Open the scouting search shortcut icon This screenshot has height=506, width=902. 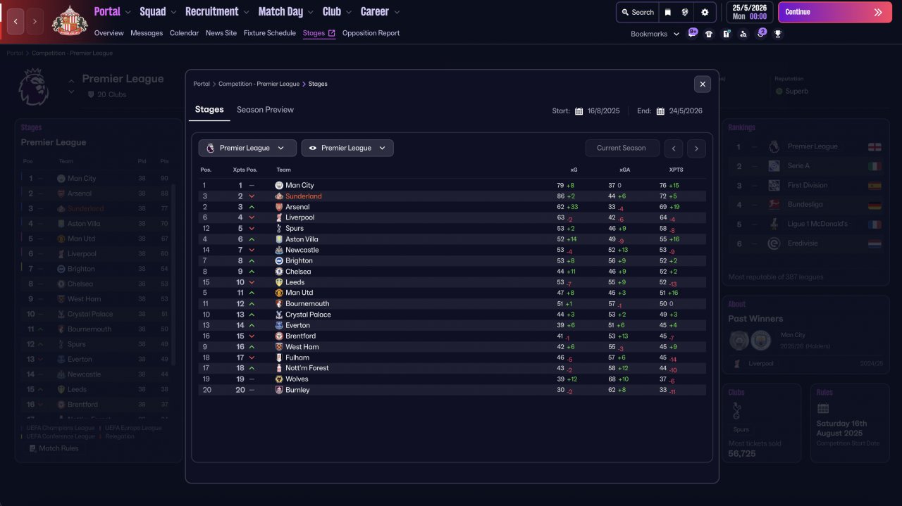(x=743, y=34)
